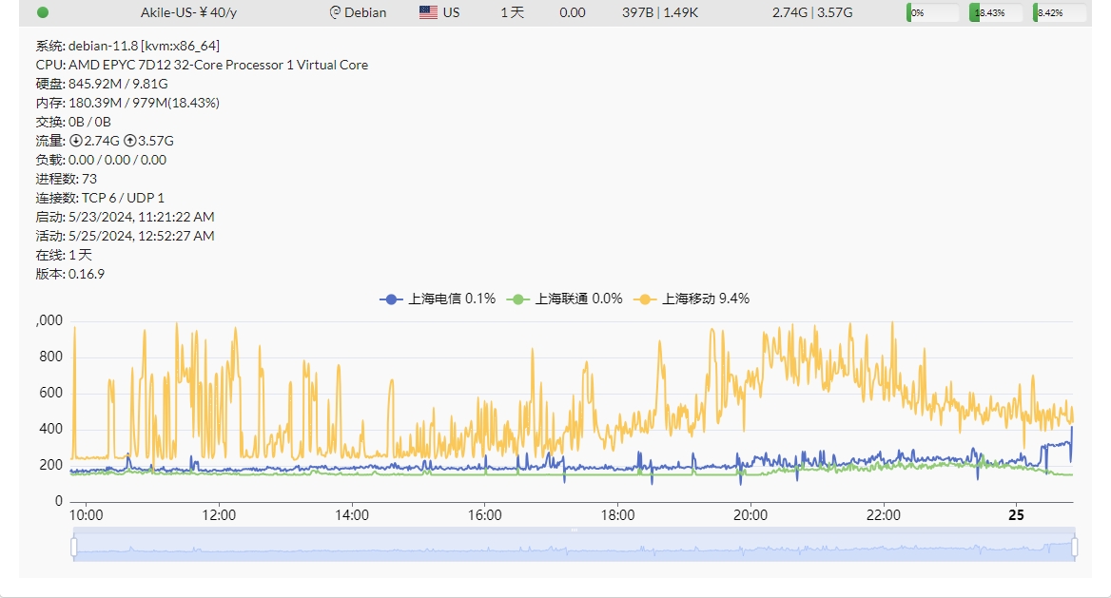Click the left handle of the chart zoom slider
The width and height of the screenshot is (1111, 598).
[73, 547]
